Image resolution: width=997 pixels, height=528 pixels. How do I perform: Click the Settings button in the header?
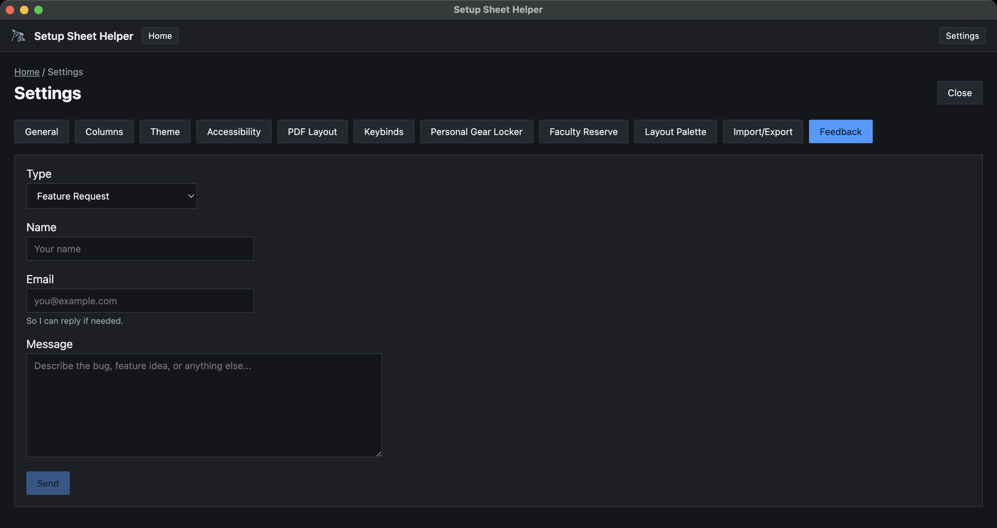(962, 36)
